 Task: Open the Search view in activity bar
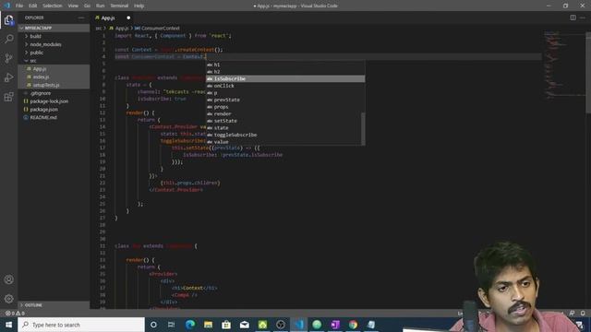(8, 39)
